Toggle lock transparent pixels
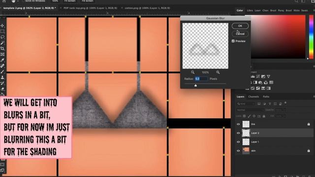Image resolution: width=315 pixels, height=177 pixels. click(244, 116)
